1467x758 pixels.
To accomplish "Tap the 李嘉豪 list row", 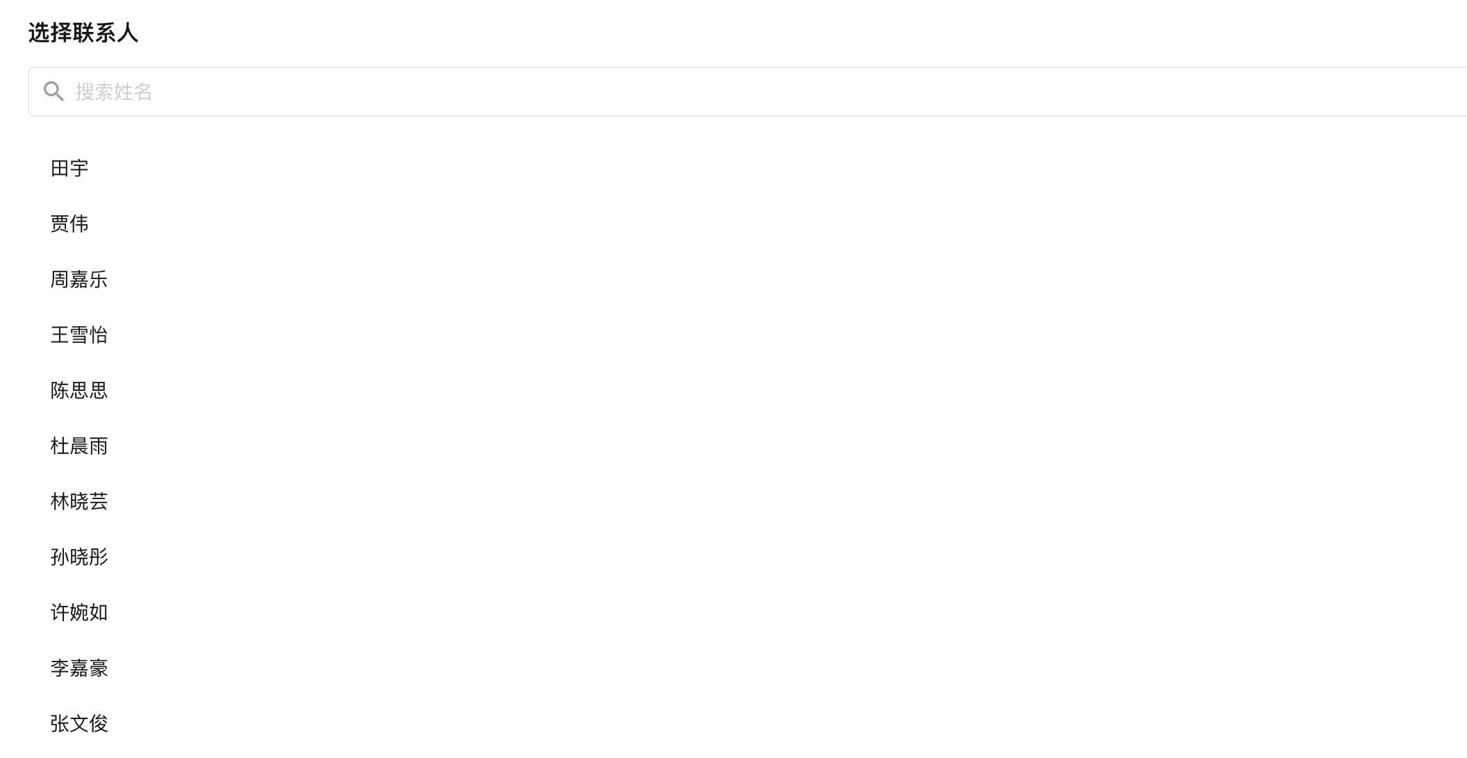I will (x=747, y=668).
